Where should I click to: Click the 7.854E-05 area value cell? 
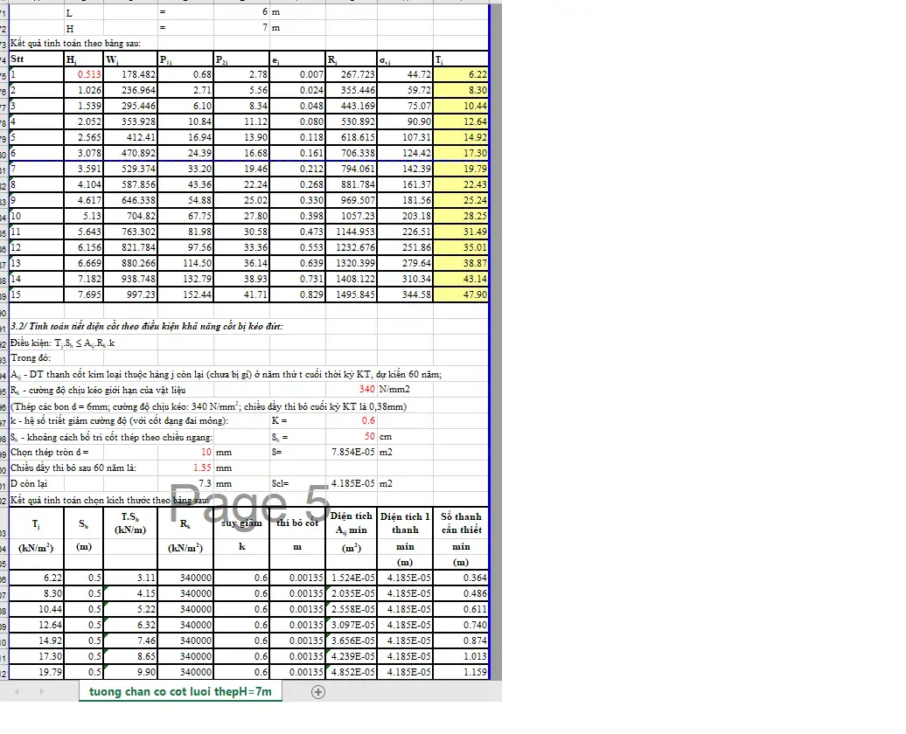(x=352, y=452)
